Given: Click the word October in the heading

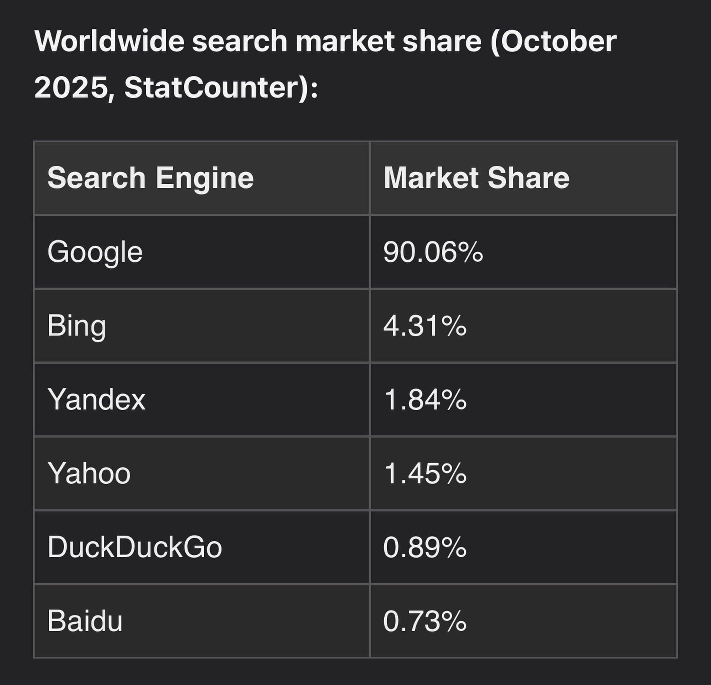Looking at the screenshot, I should coord(558,42).
